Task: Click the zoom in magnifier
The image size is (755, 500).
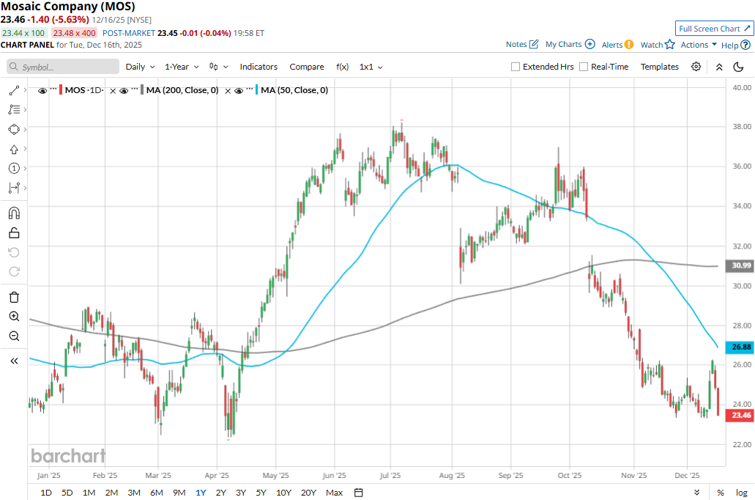Action: click(14, 316)
